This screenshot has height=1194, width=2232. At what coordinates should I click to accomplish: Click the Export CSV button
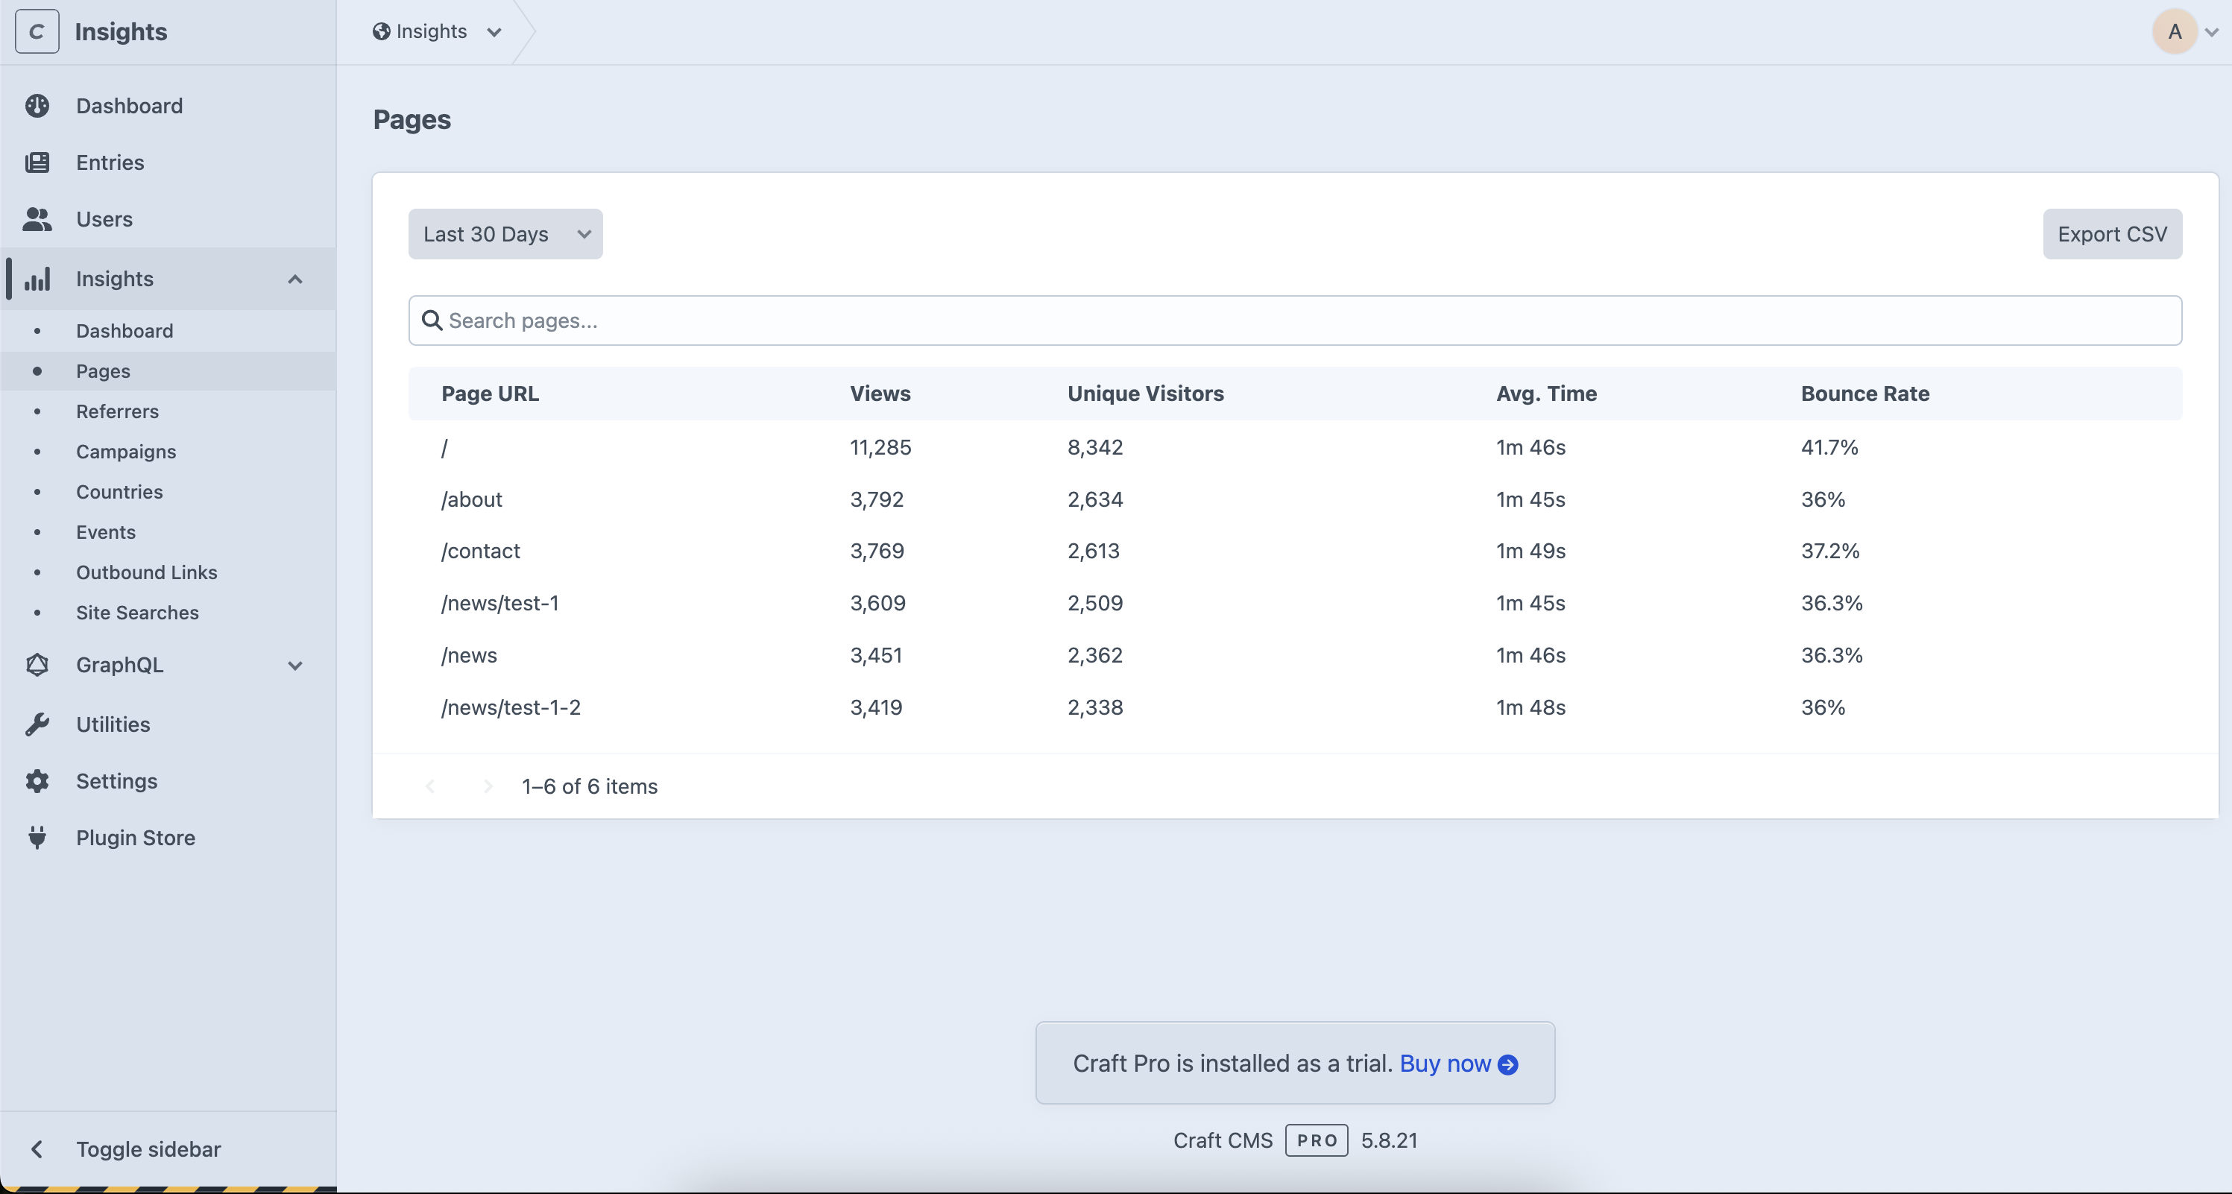click(2111, 234)
